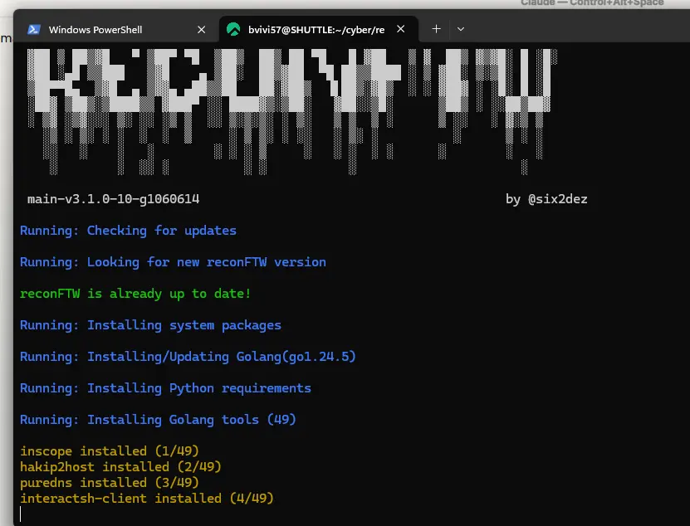Close the Windows PowerShell tab
The width and height of the screenshot is (690, 526).
tap(202, 30)
